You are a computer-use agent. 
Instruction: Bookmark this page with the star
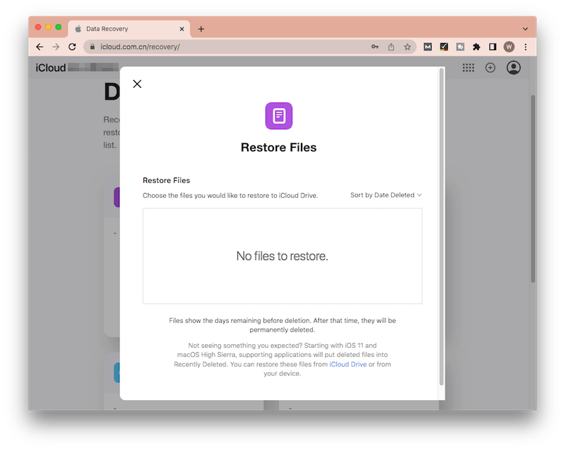408,47
